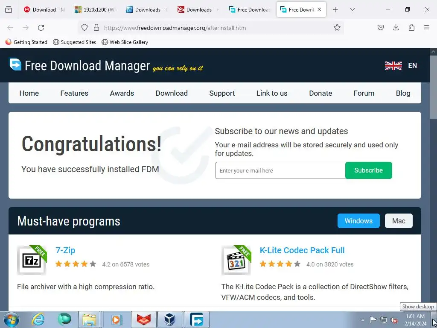Open taskbar clock and date
437x328 pixels.
(x=415, y=319)
